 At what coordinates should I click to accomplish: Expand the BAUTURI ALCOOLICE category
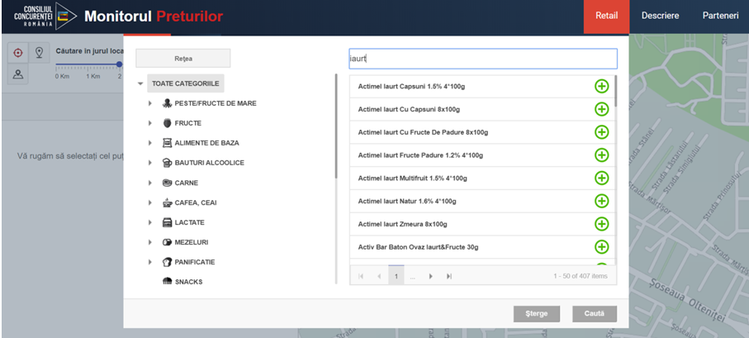tap(149, 163)
